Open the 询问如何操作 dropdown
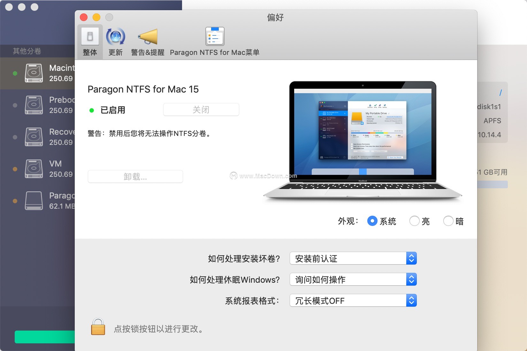The width and height of the screenshot is (527, 351). [353, 279]
